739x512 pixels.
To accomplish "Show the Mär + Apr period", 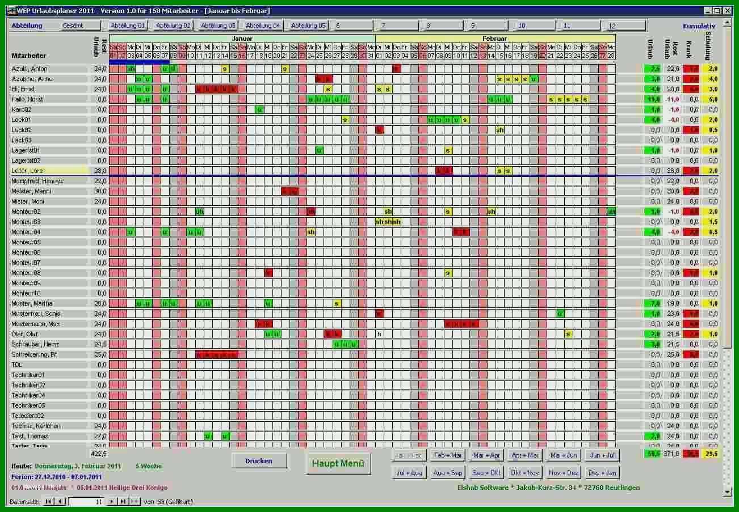I will point(487,455).
